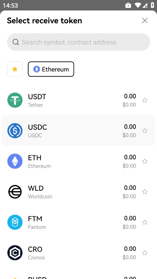This screenshot has height=279, width=157.
Task: Tap the ETH diamond logo
Action: tap(15, 161)
